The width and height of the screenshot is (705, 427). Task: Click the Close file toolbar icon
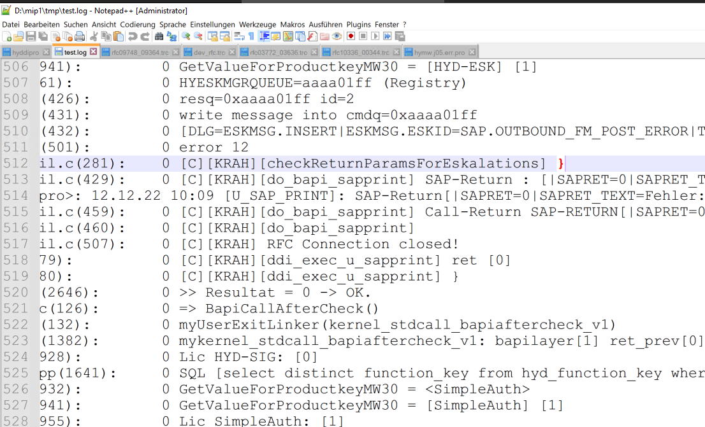tap(55, 36)
